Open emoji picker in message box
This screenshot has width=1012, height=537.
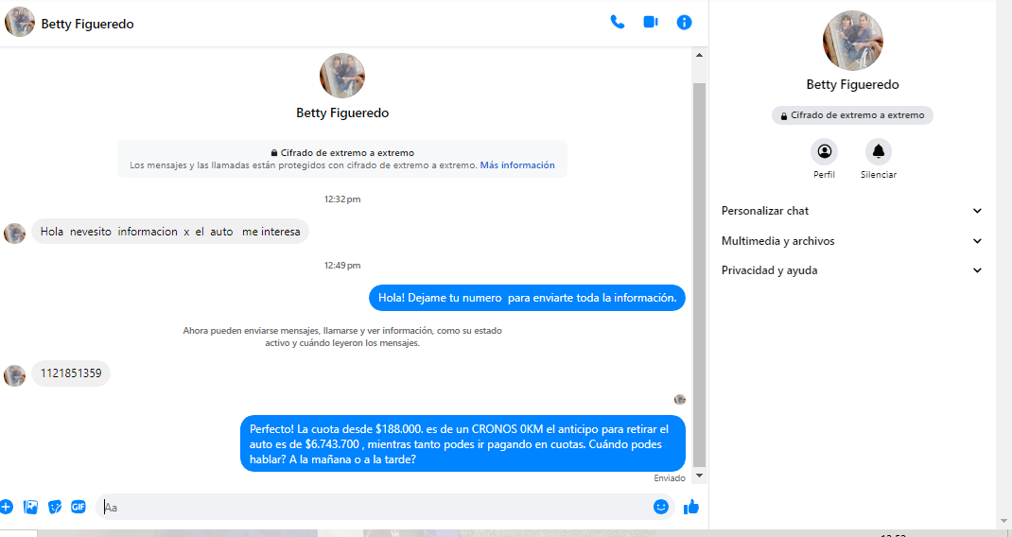click(660, 507)
